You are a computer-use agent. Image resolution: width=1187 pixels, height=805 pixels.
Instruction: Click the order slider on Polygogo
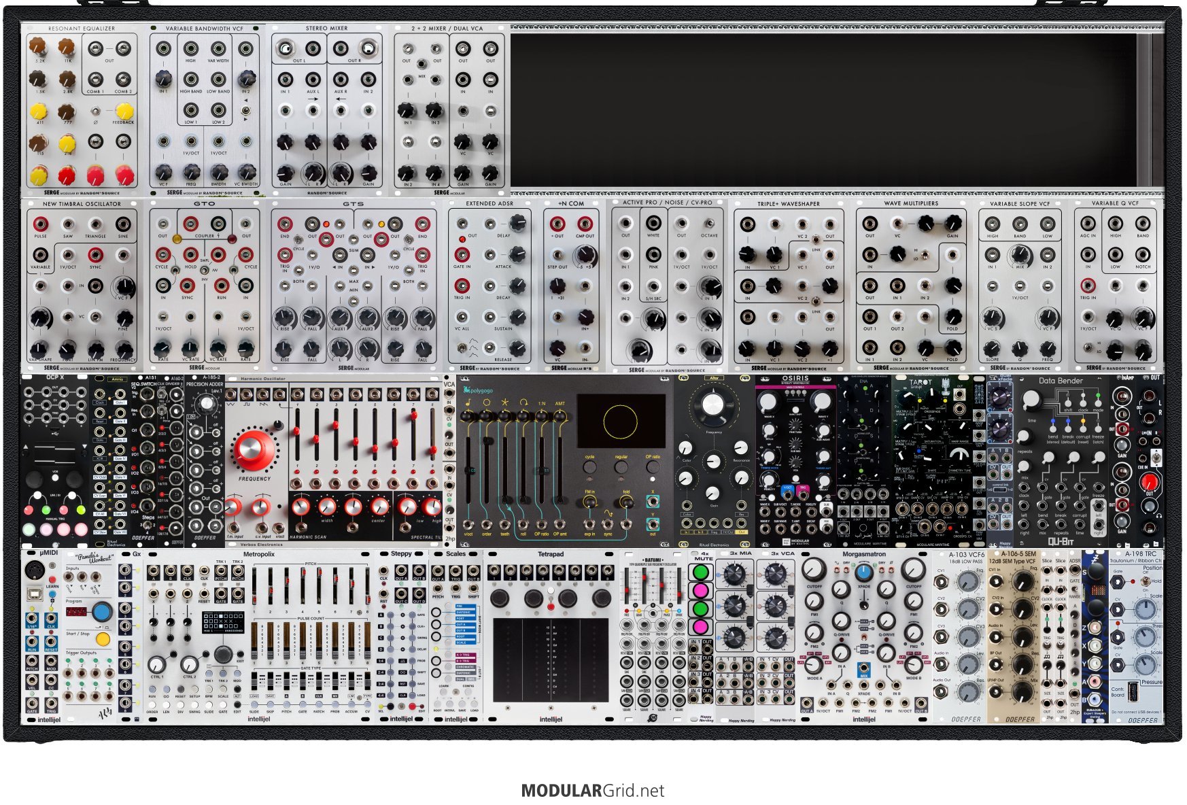coord(486,469)
